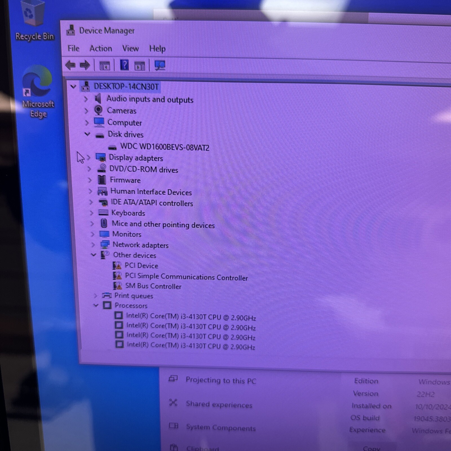451x451 pixels.
Task: Open System Components in Settings window
Action: pyautogui.click(x=213, y=427)
